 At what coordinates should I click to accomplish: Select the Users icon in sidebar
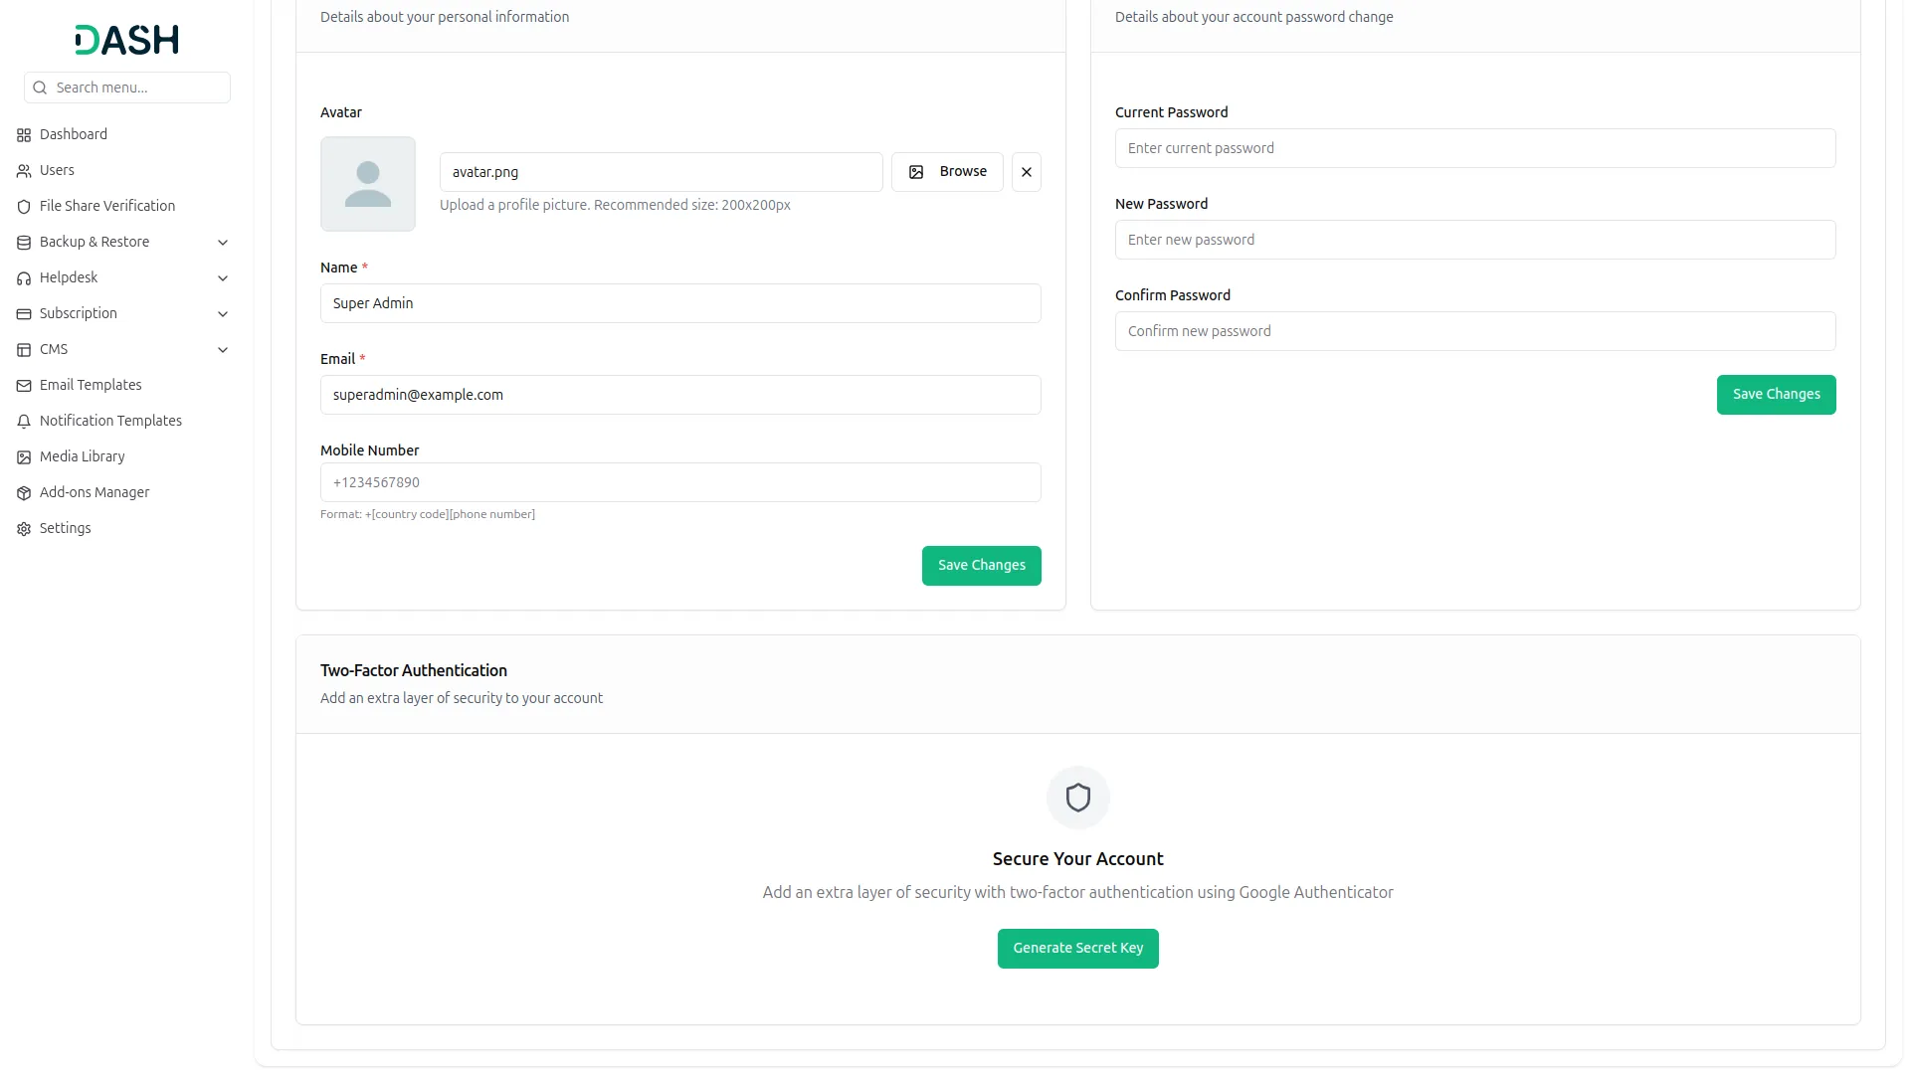[x=23, y=170]
